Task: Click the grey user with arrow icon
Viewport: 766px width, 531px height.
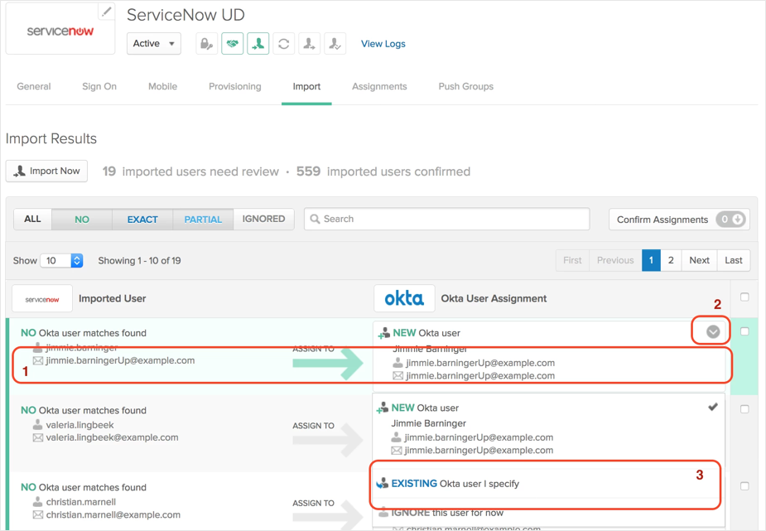Action: 310,44
